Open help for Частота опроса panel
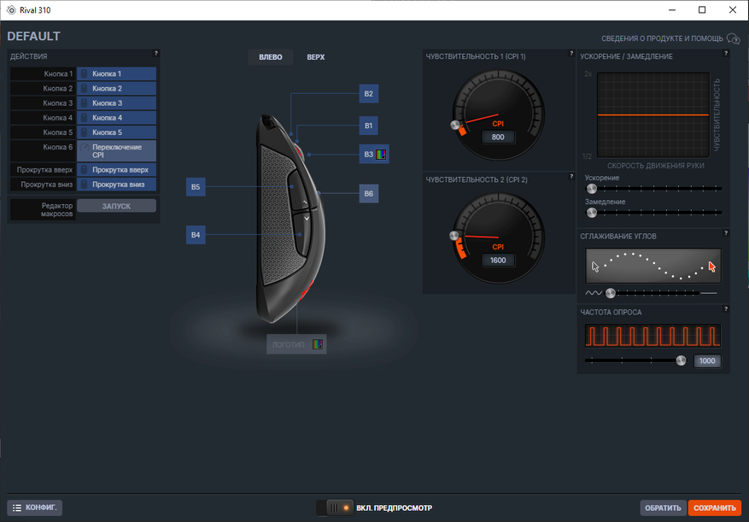The image size is (749, 522). (x=726, y=308)
